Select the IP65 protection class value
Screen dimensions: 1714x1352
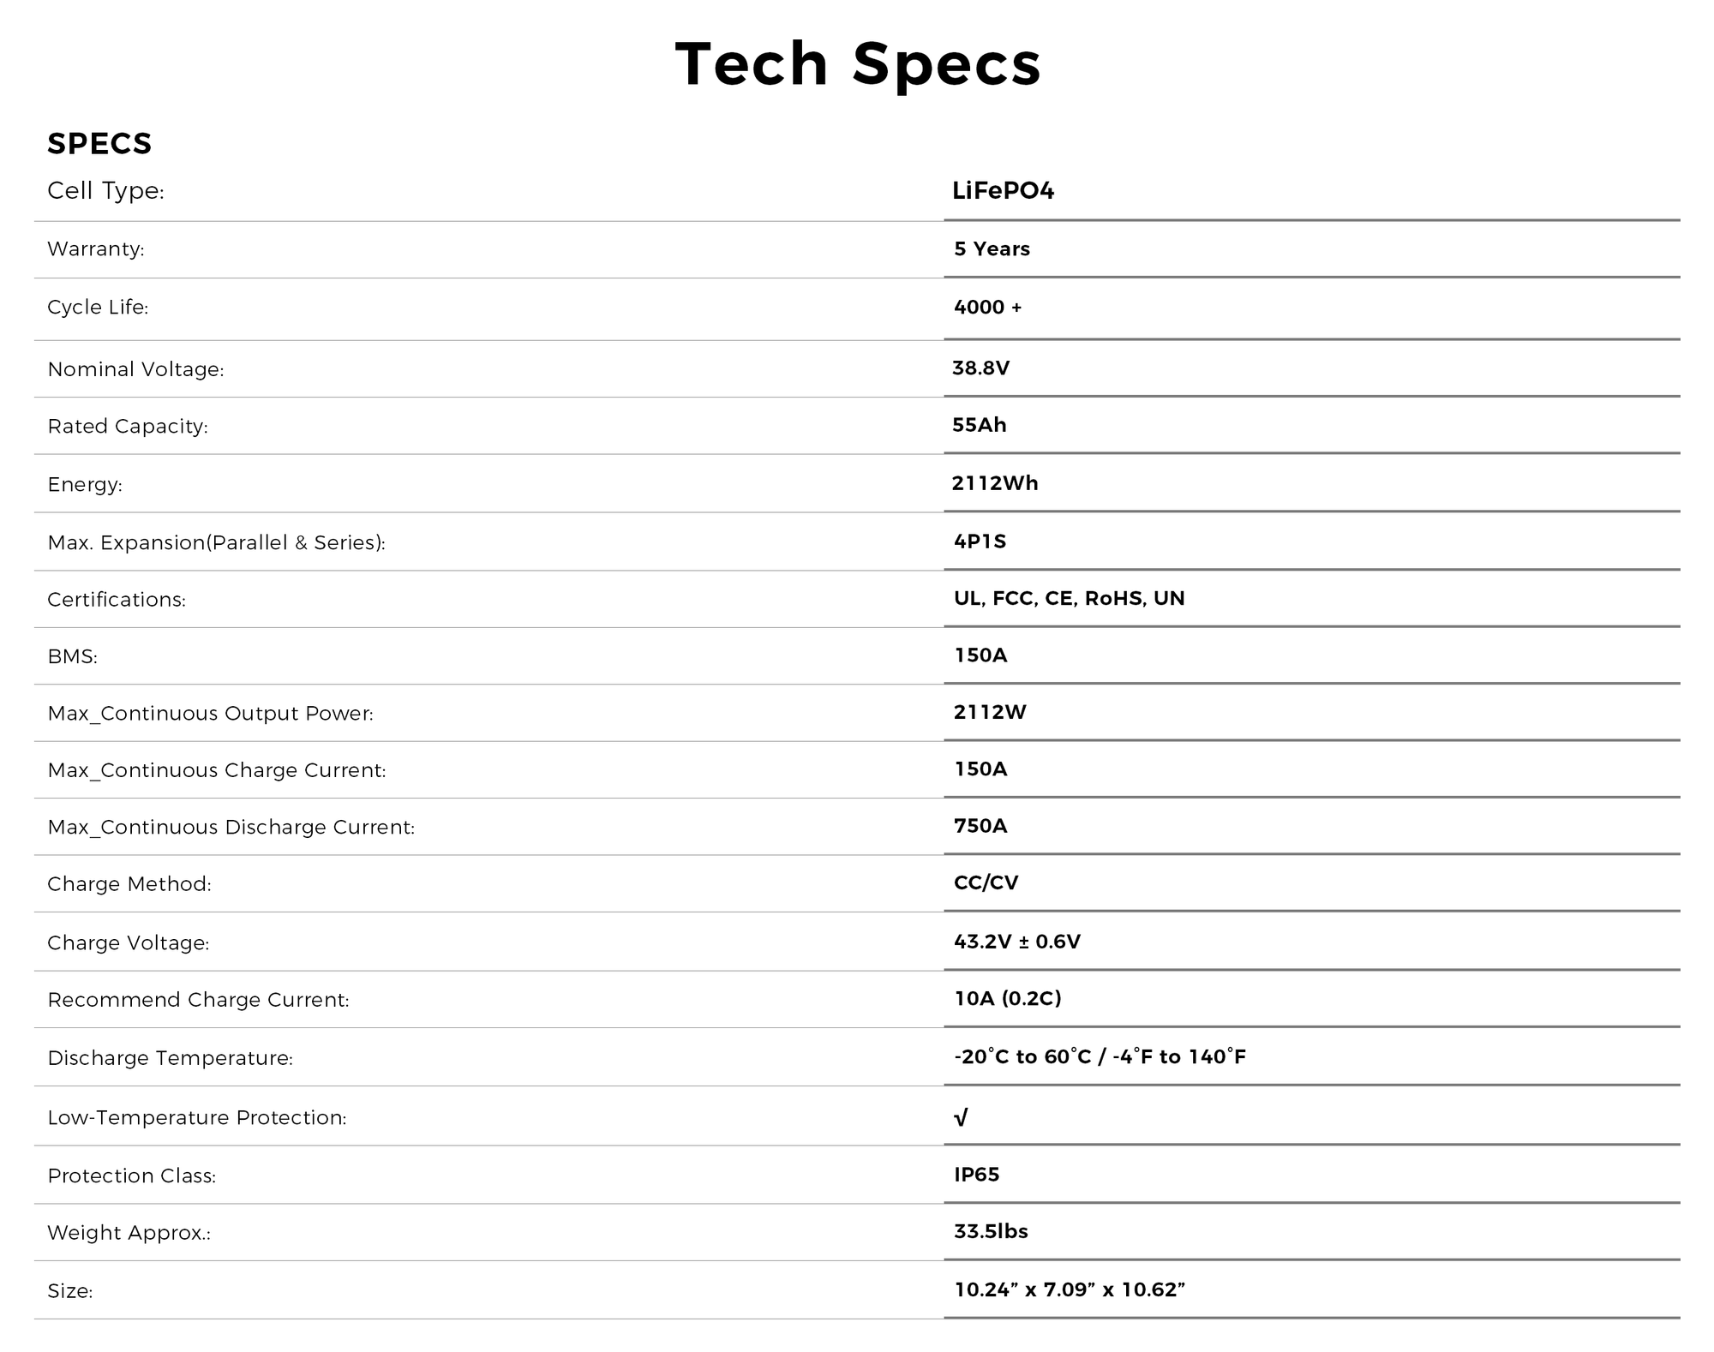pos(976,1175)
